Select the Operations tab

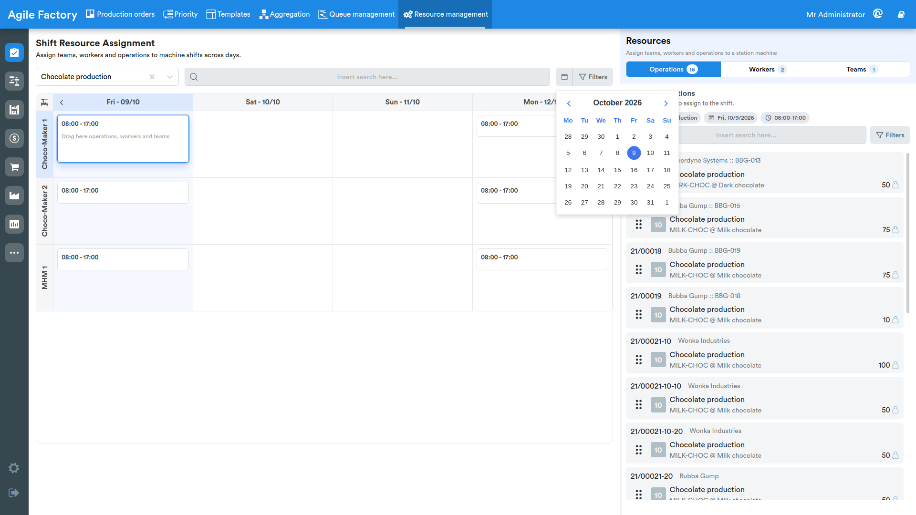click(673, 70)
